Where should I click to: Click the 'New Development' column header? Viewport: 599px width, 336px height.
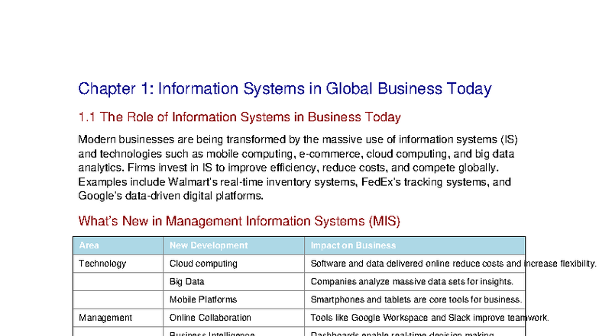(234, 245)
